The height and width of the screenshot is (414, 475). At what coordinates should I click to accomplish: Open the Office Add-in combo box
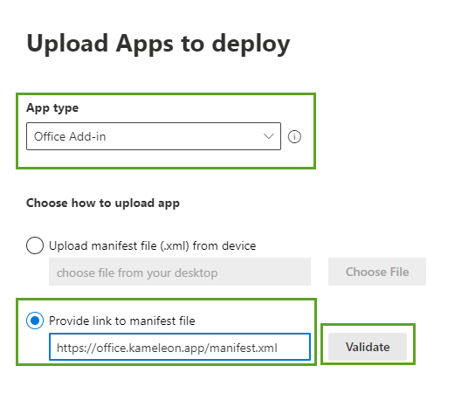pos(154,136)
